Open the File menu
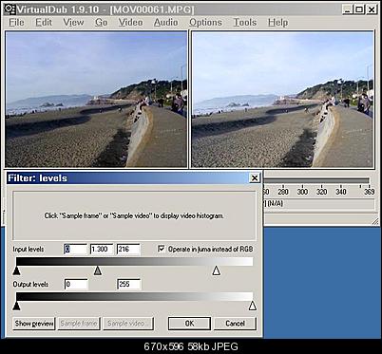 pos(16,23)
